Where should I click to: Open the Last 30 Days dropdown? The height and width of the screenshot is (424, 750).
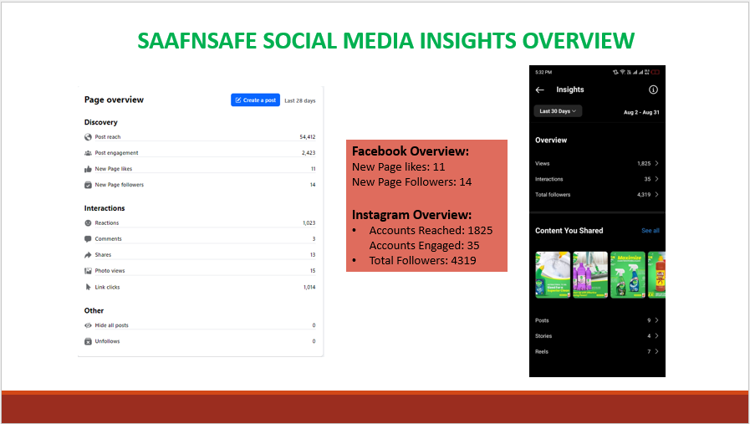point(559,111)
